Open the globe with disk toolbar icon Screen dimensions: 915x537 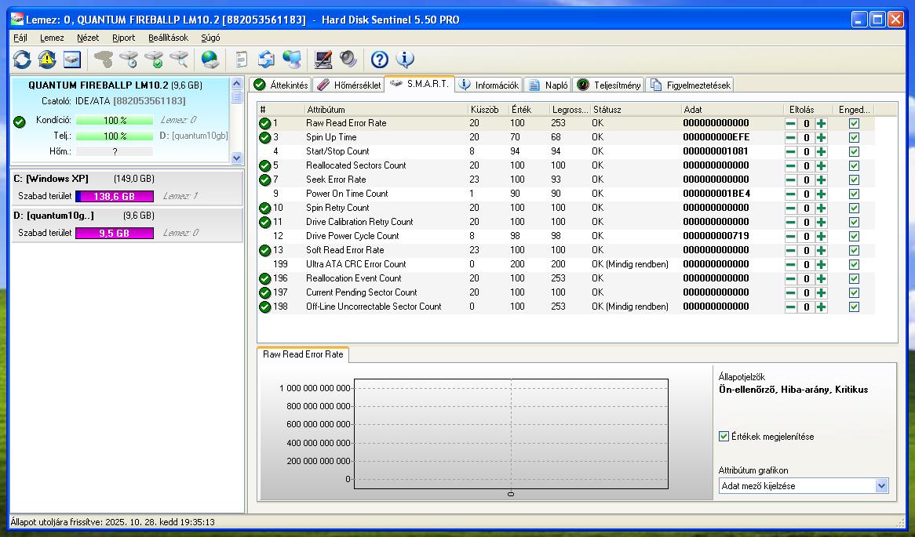coord(210,59)
